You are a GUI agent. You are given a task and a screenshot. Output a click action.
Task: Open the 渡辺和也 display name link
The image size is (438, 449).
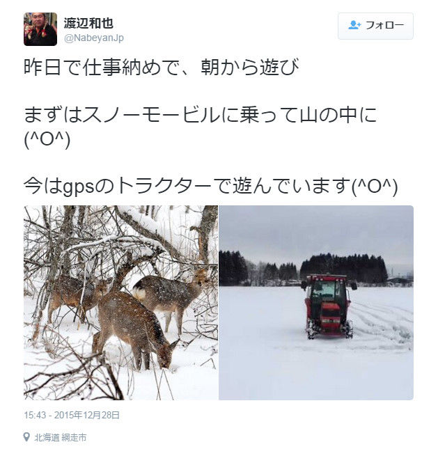click(88, 23)
